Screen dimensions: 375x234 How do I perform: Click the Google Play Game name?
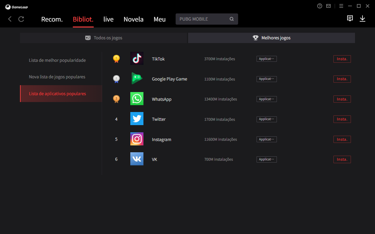169,79
